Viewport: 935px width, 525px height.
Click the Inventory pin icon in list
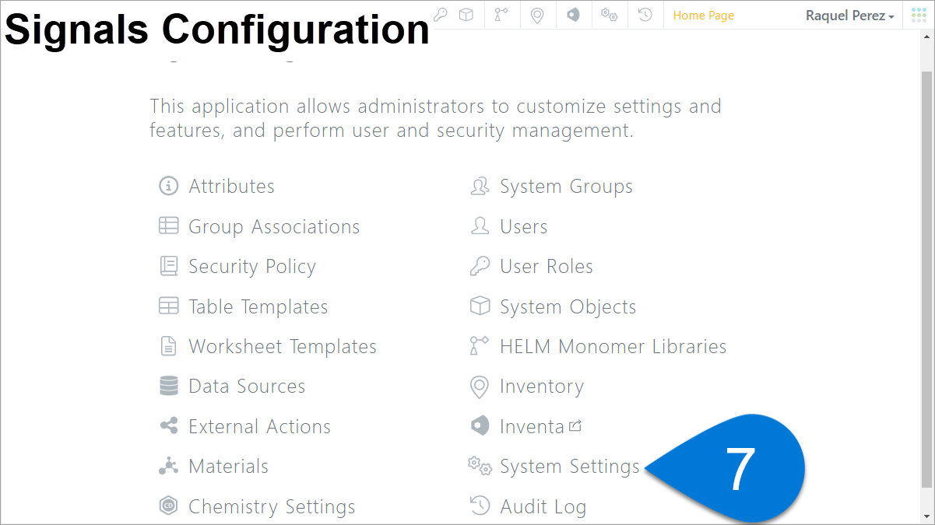click(x=480, y=387)
